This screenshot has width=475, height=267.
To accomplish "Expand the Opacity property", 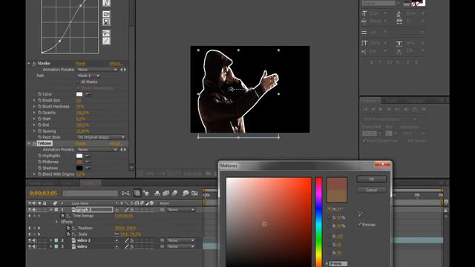I will (x=34, y=113).
